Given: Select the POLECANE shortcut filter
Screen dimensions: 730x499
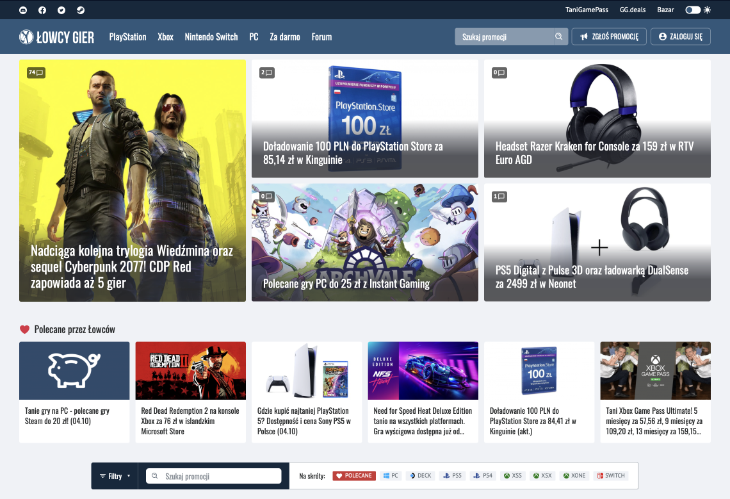Looking at the screenshot, I should [x=354, y=476].
